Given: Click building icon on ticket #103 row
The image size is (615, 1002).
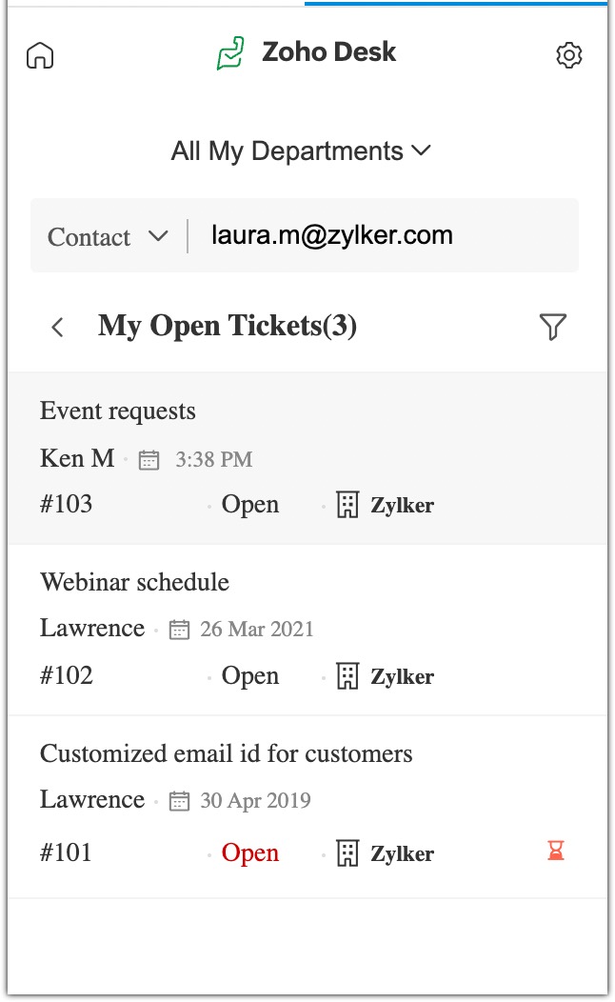Looking at the screenshot, I should click(347, 505).
